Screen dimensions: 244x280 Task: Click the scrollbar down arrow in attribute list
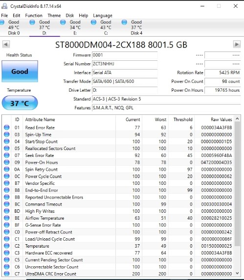point(237,273)
